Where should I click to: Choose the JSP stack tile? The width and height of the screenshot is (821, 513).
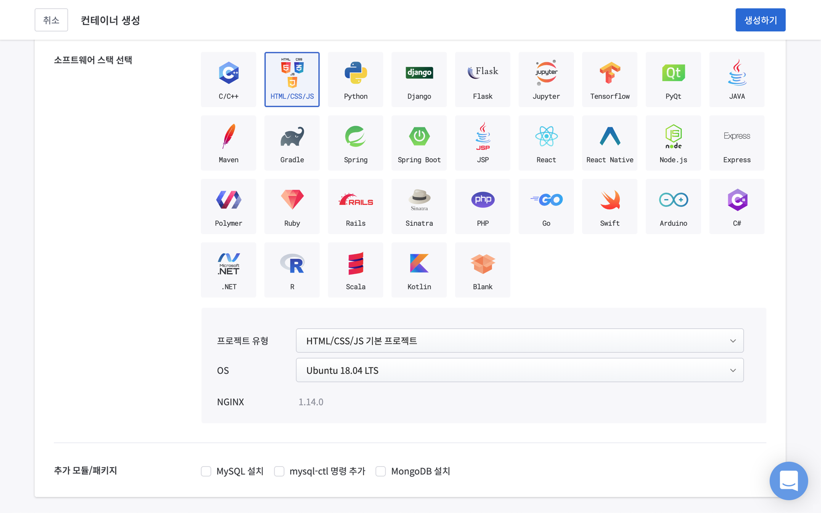(483, 143)
